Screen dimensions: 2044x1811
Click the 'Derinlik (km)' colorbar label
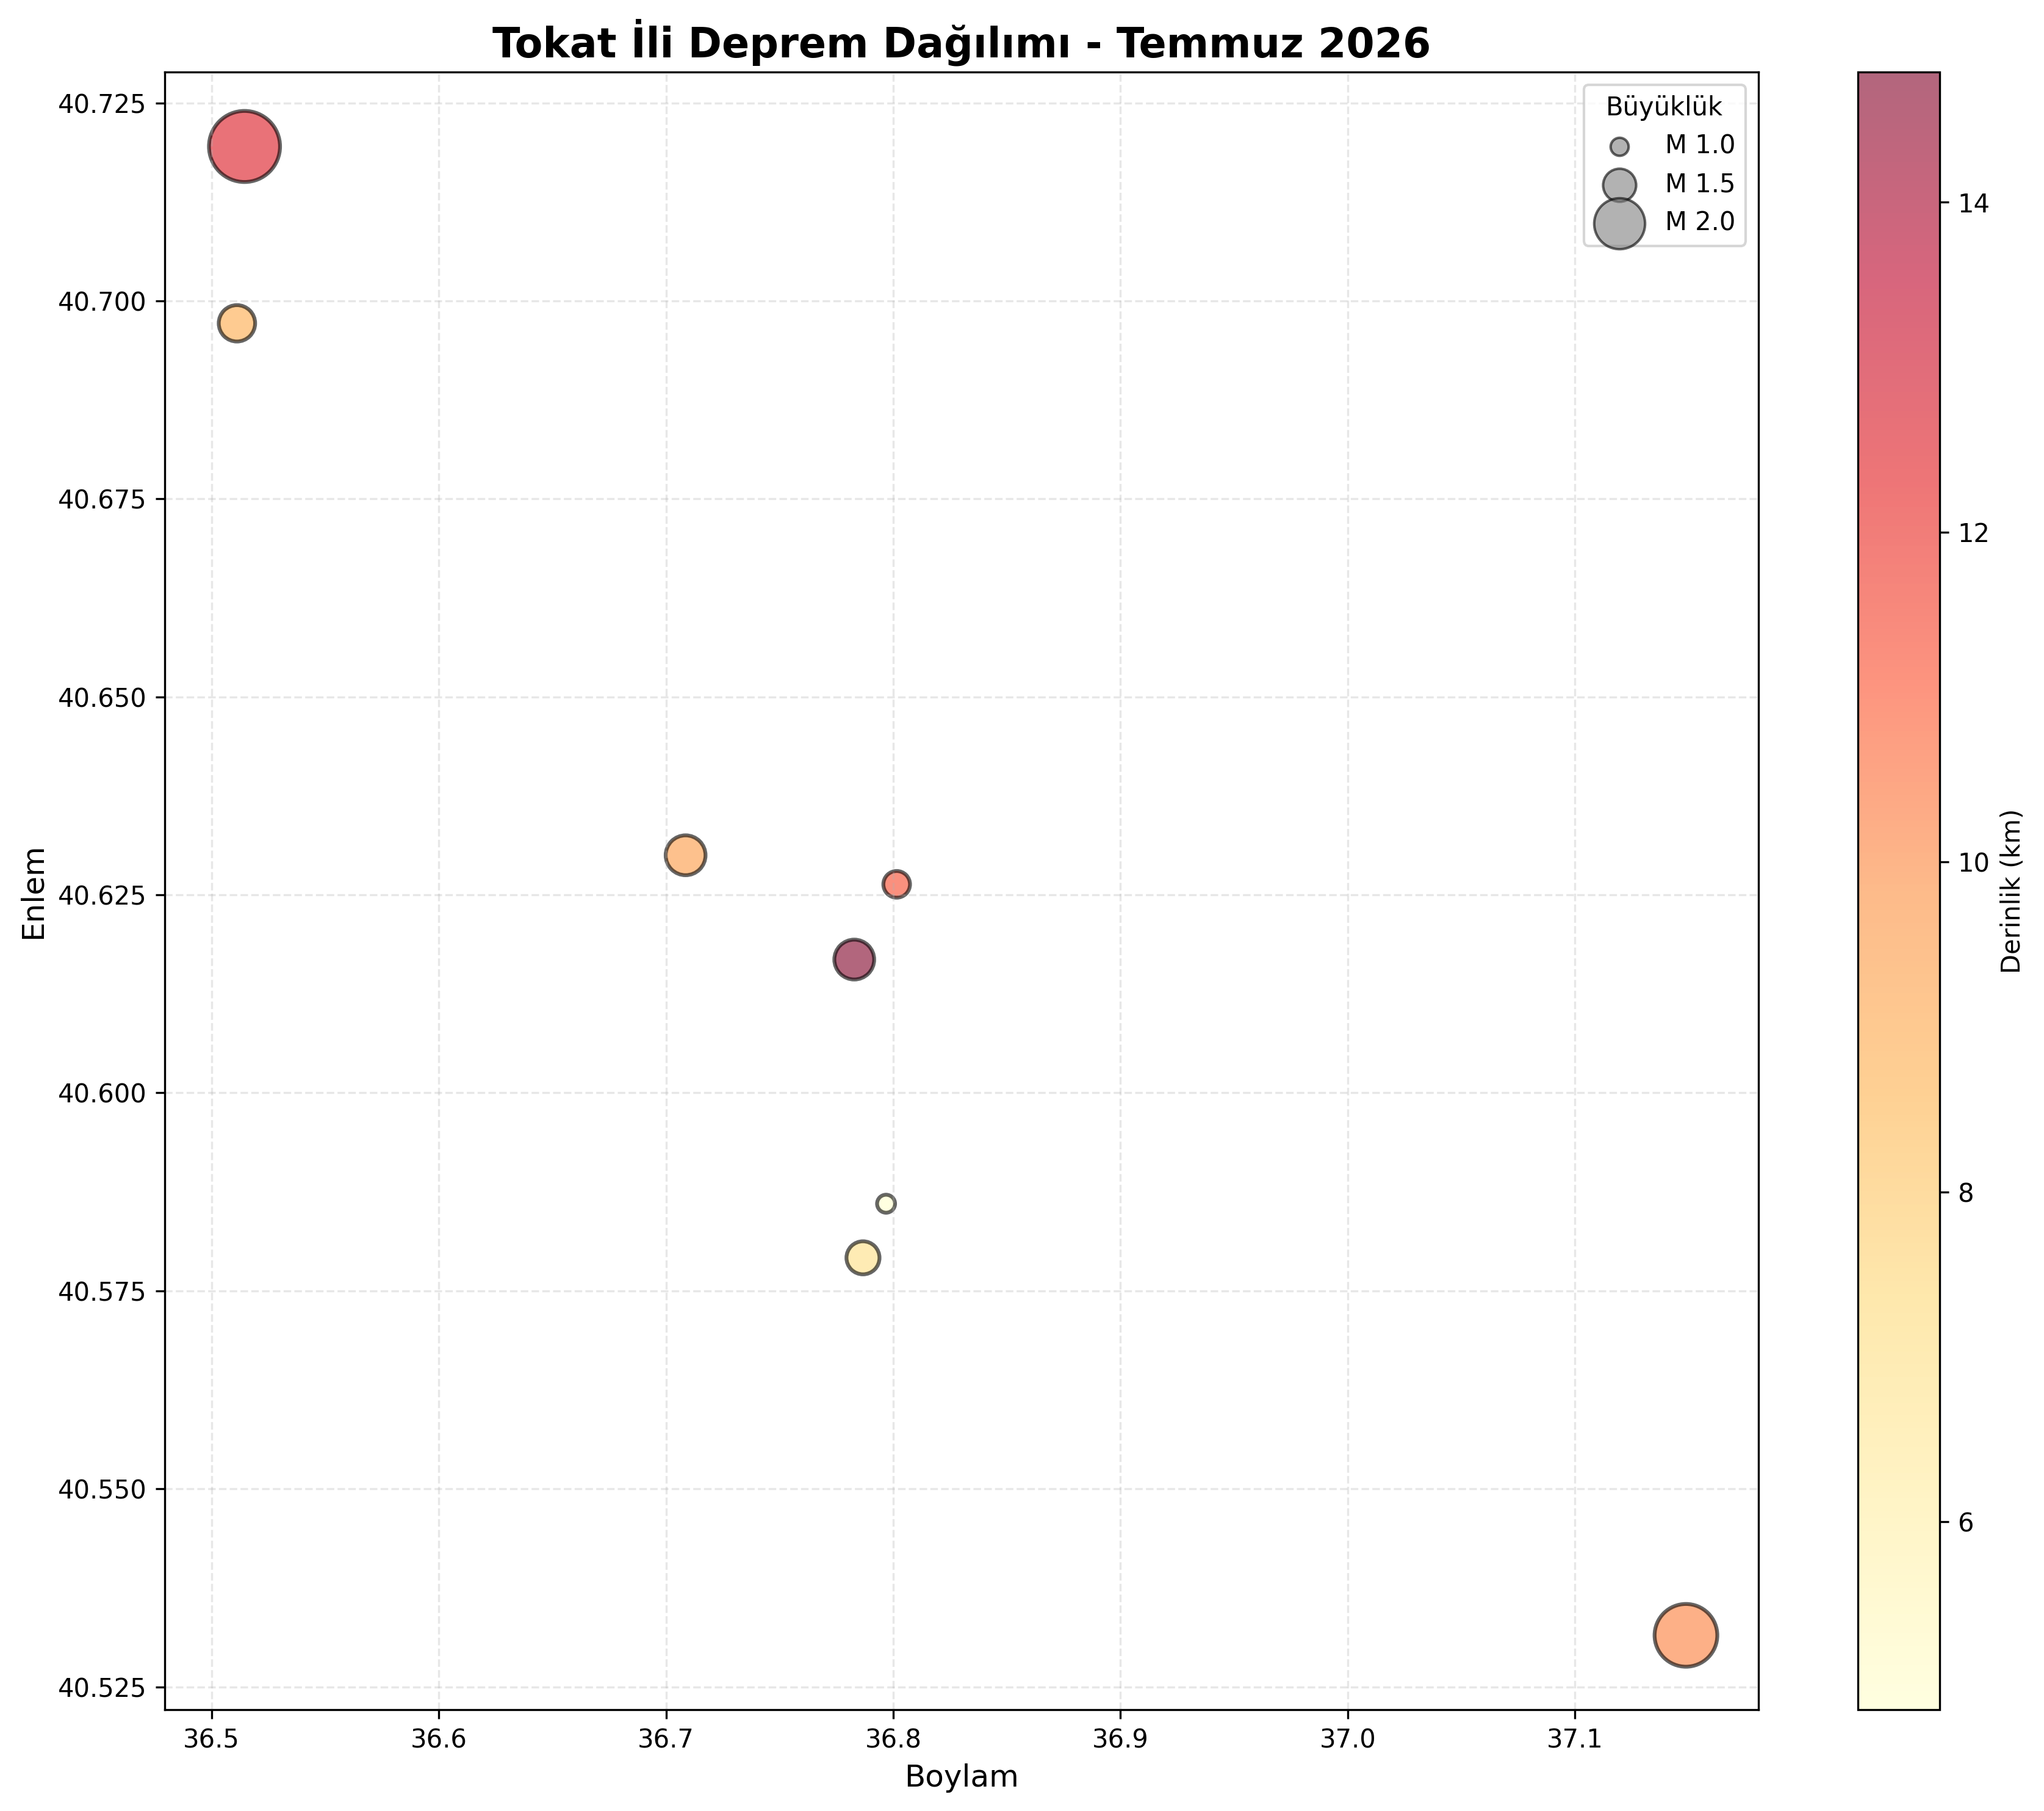point(2011,891)
